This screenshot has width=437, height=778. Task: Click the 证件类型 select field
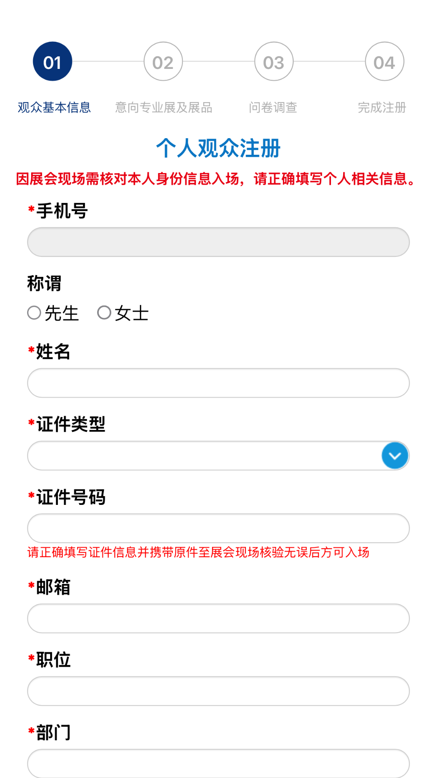click(x=202, y=456)
